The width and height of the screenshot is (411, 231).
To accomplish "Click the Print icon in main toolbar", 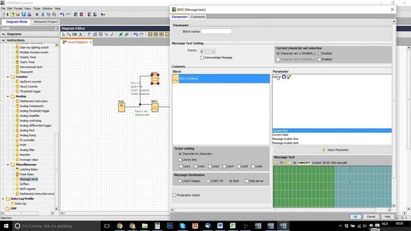I will point(29,14).
